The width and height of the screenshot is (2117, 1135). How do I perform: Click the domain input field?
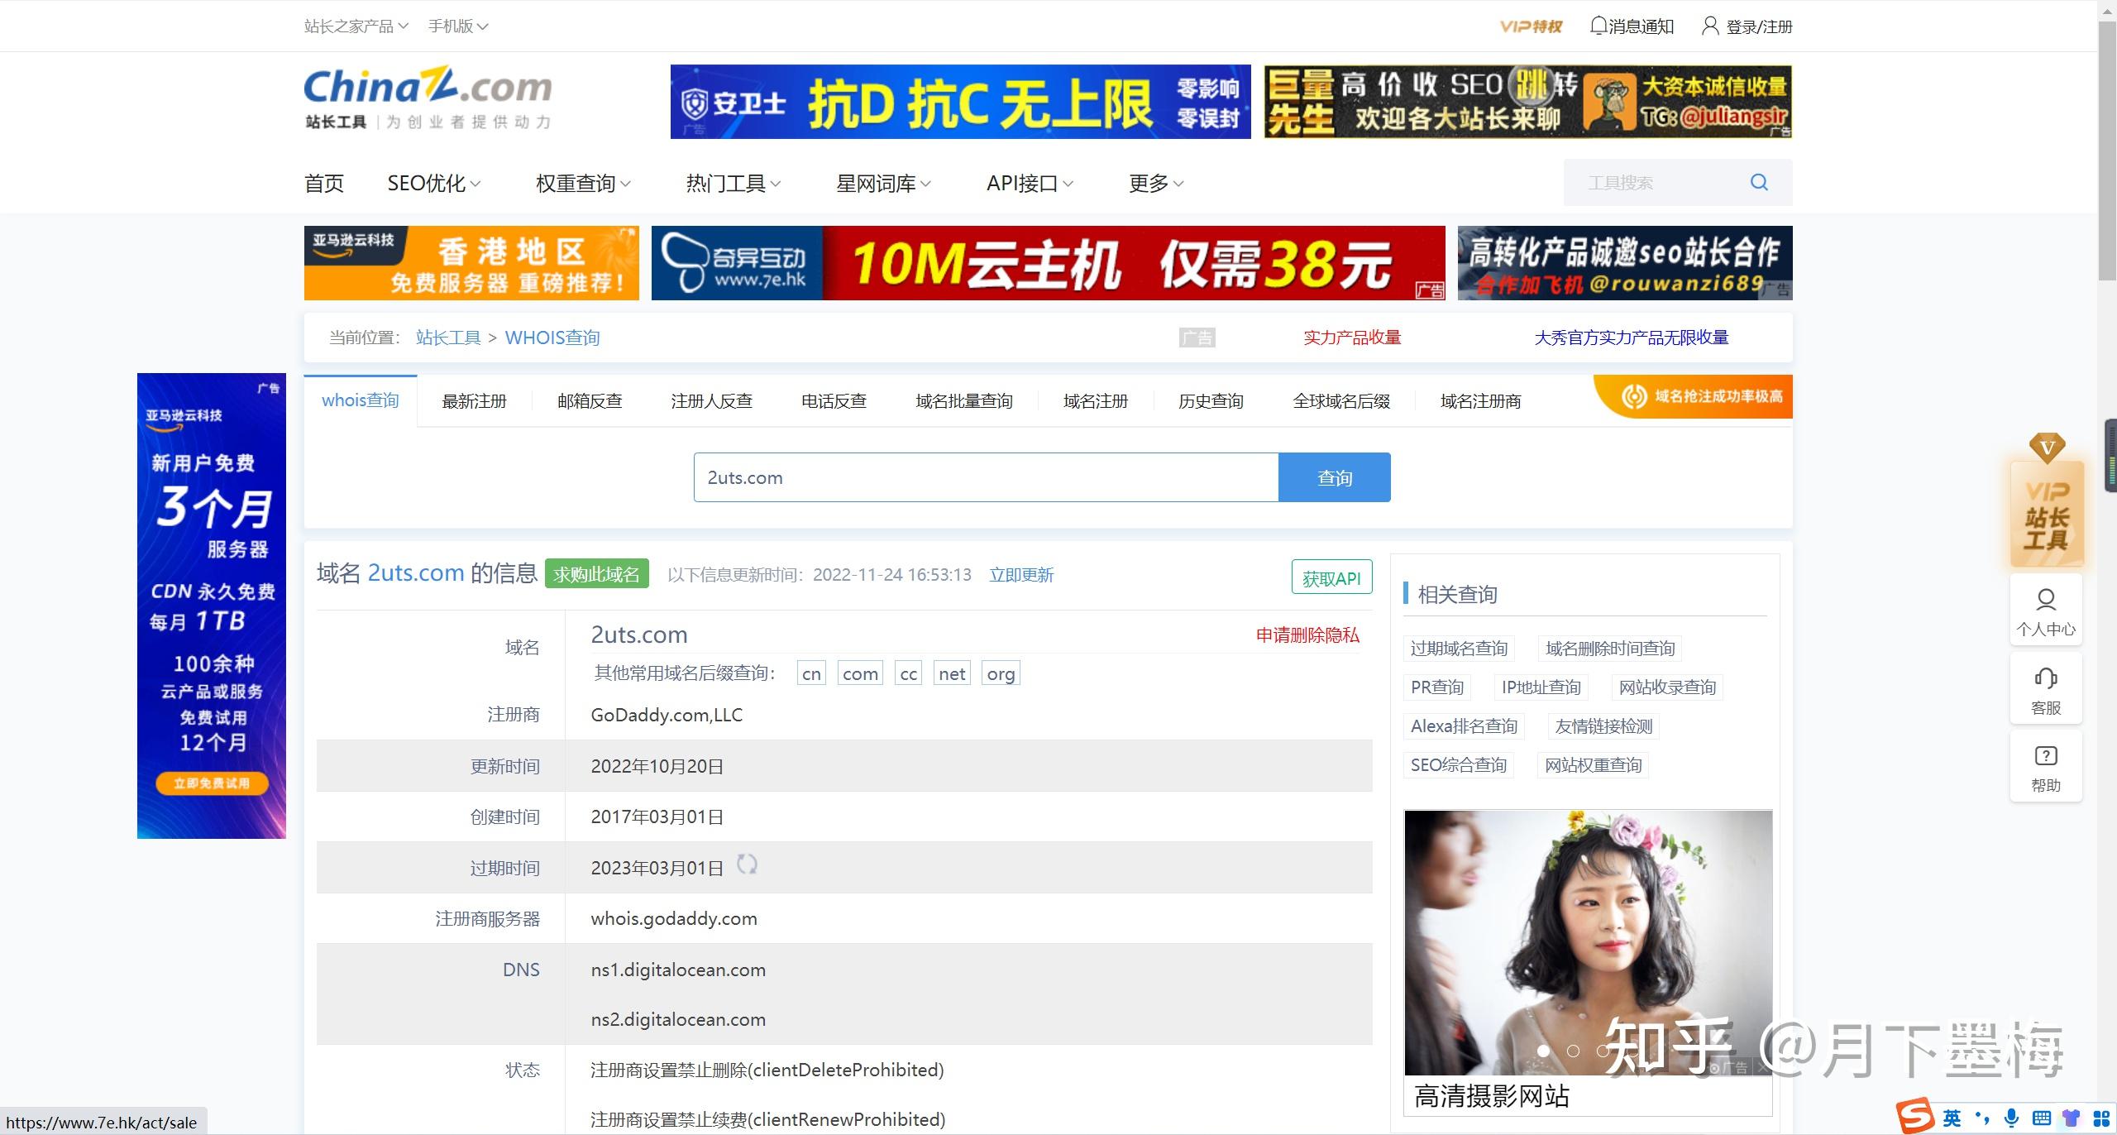(985, 477)
